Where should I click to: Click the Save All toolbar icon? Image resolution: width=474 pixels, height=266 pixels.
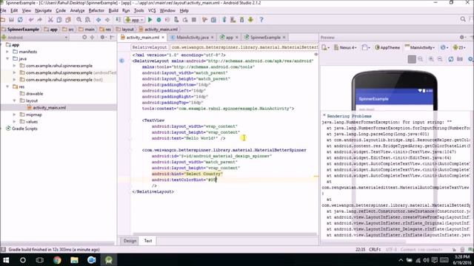pos(12,20)
